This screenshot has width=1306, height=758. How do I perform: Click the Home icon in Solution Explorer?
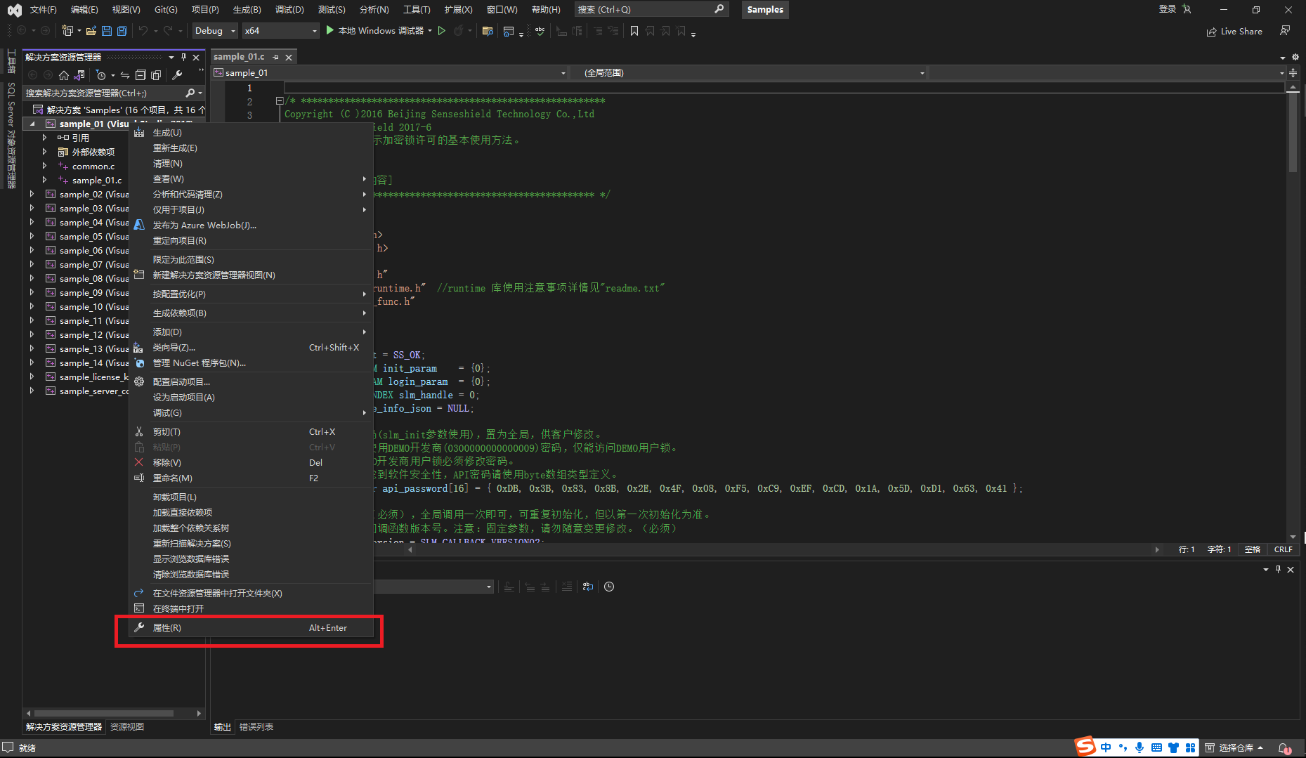click(64, 75)
